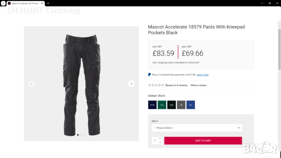281x158 pixels.
Task: Decrease quantity with the down arrow
Action: tap(160, 142)
